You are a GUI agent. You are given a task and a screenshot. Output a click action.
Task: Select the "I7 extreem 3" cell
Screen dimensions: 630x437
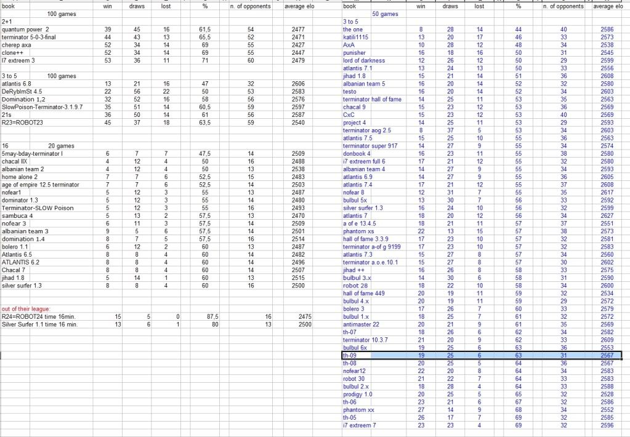click(18, 61)
